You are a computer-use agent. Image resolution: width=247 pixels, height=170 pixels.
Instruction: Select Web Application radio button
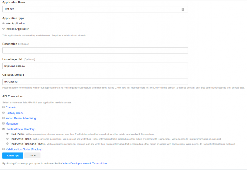[x=3, y=23]
